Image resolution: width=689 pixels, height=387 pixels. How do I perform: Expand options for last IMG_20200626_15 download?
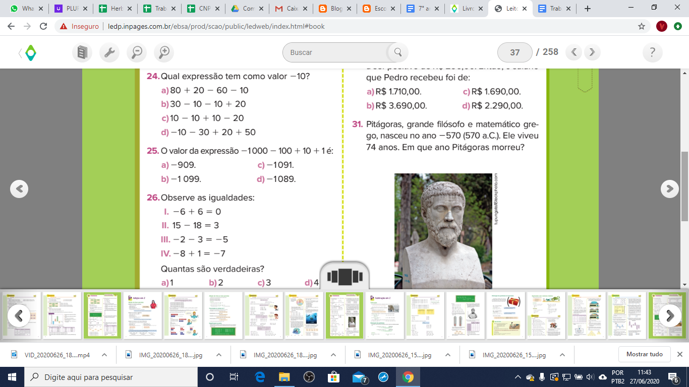(562, 355)
